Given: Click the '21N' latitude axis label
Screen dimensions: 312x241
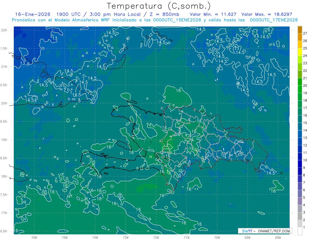Looking at the screenshot, I should coord(4,67).
